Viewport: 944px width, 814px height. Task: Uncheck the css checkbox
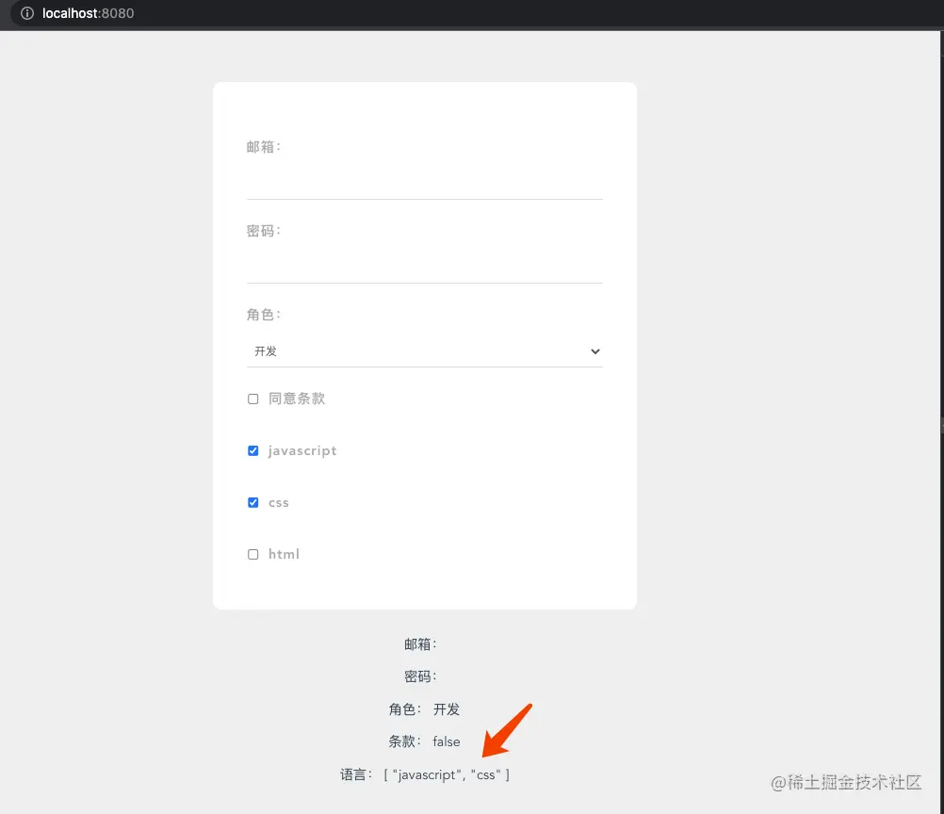click(x=252, y=502)
